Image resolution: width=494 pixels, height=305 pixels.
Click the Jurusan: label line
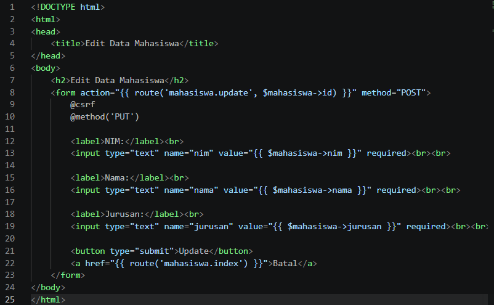137,214
